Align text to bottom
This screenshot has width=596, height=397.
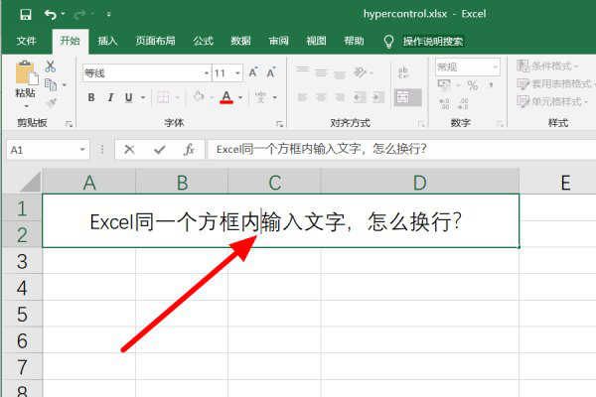(340, 74)
